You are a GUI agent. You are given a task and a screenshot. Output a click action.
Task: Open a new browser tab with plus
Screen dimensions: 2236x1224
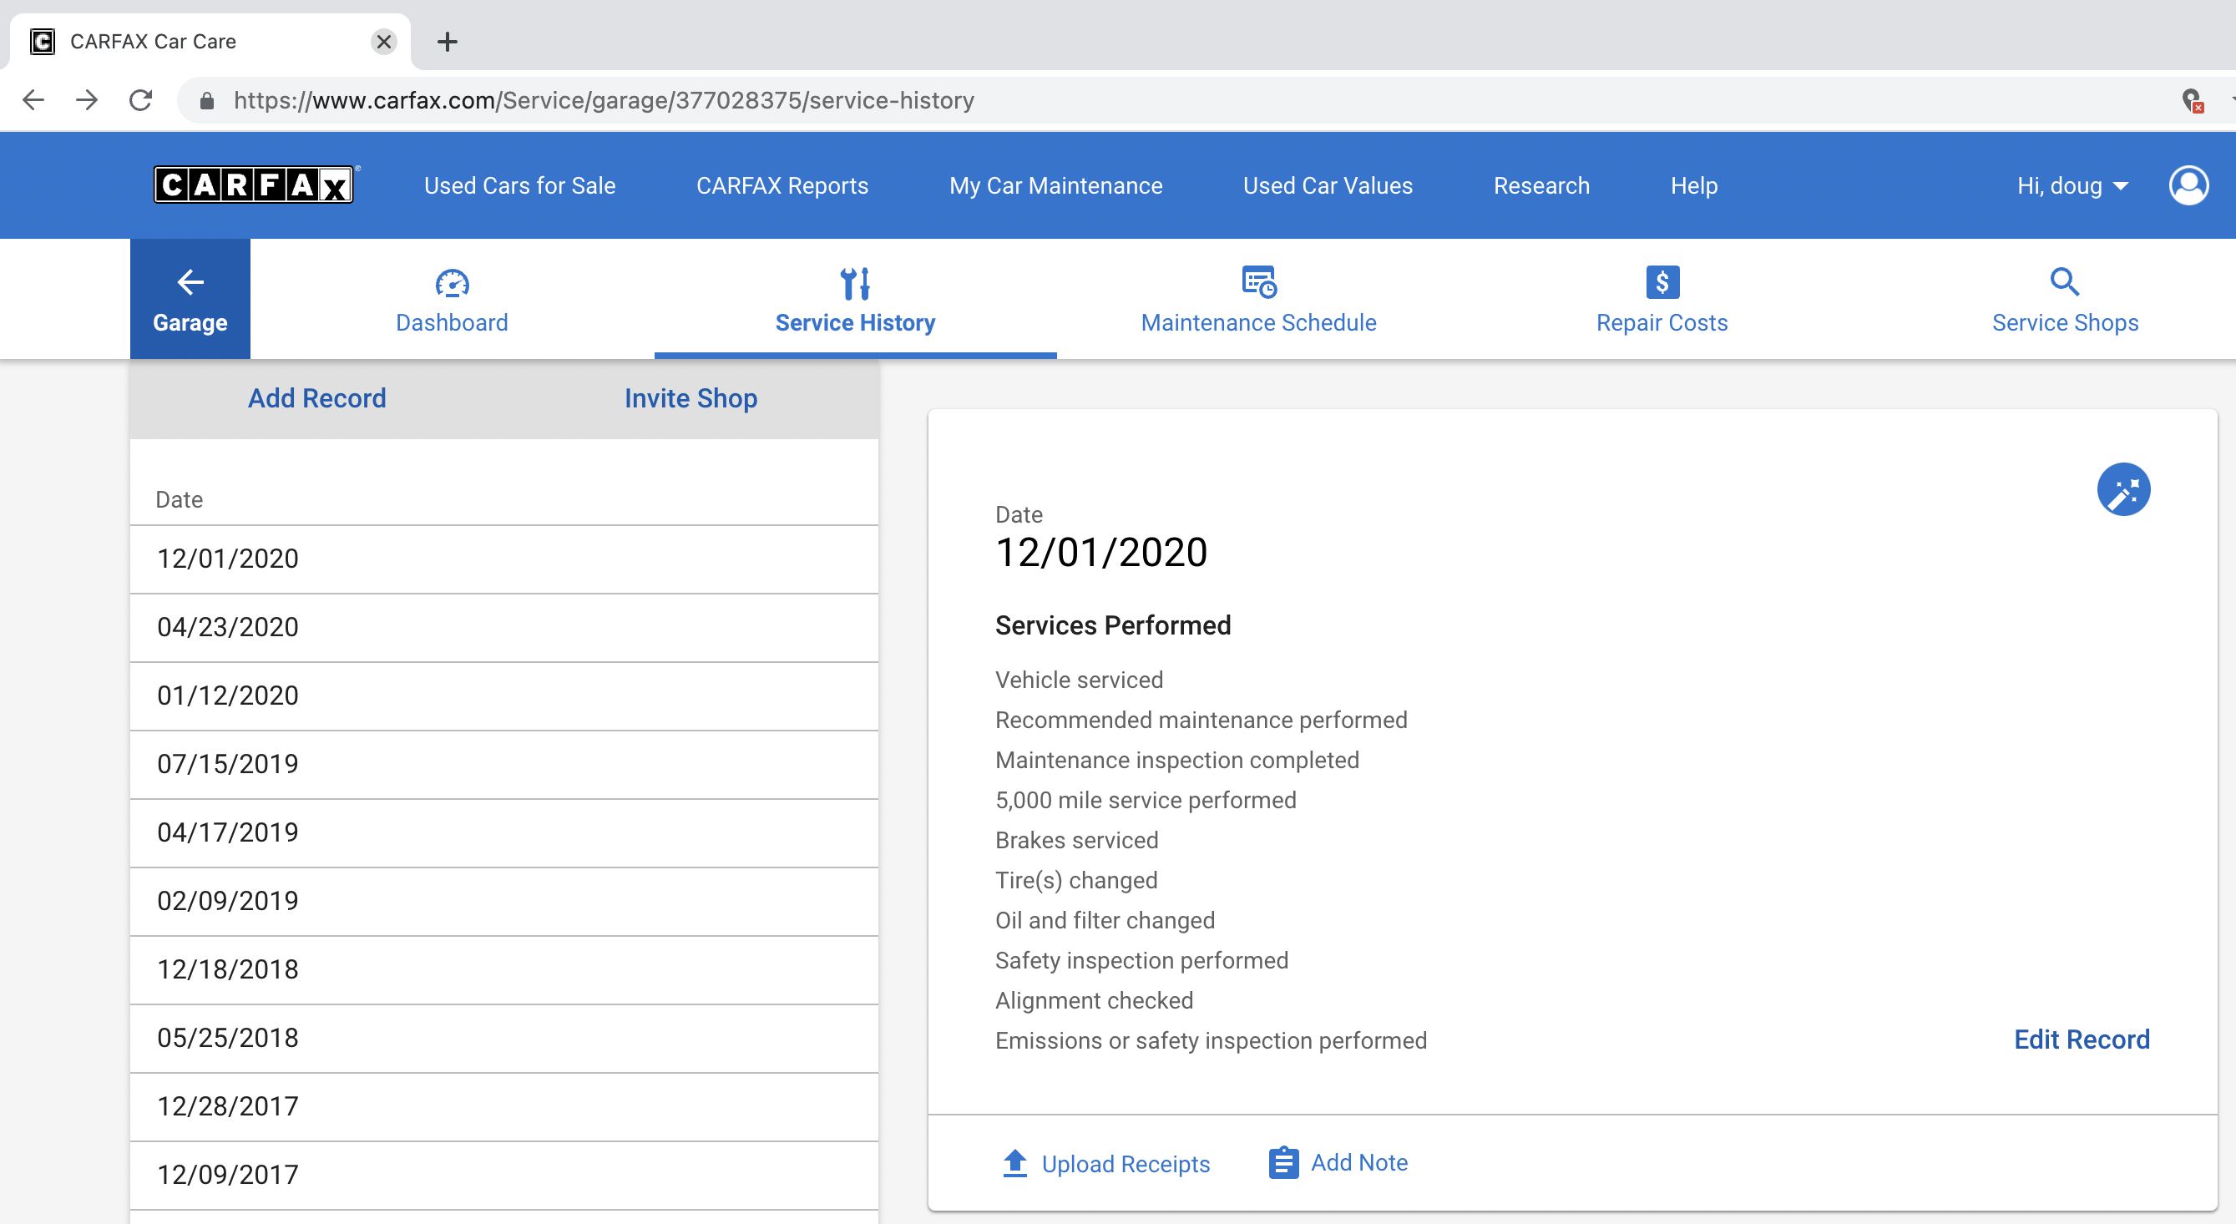(x=447, y=42)
